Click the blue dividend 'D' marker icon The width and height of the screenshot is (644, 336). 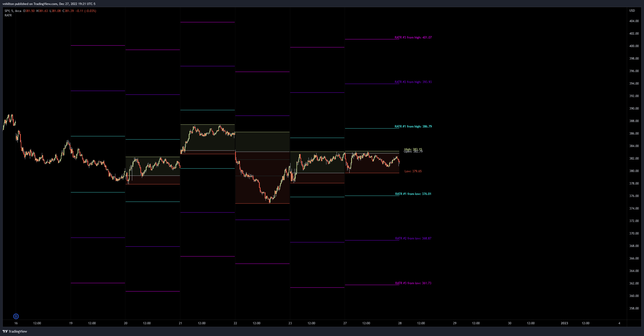(x=16, y=316)
